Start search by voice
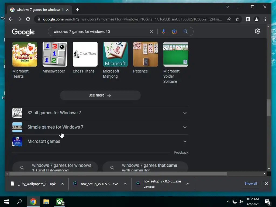 (x=164, y=32)
